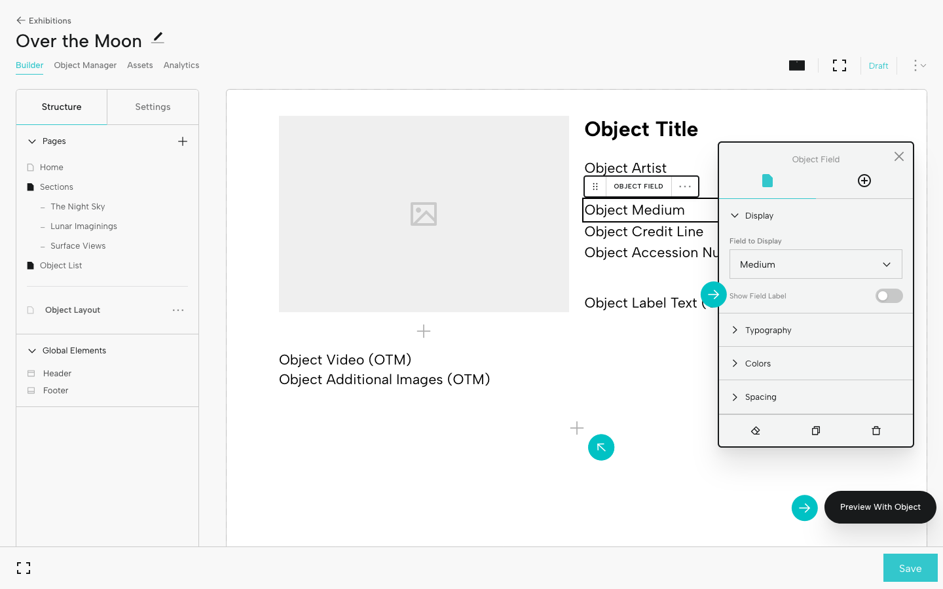Duplicate the Object Field with the copy icon
This screenshot has width=943, height=589.
coord(815,431)
